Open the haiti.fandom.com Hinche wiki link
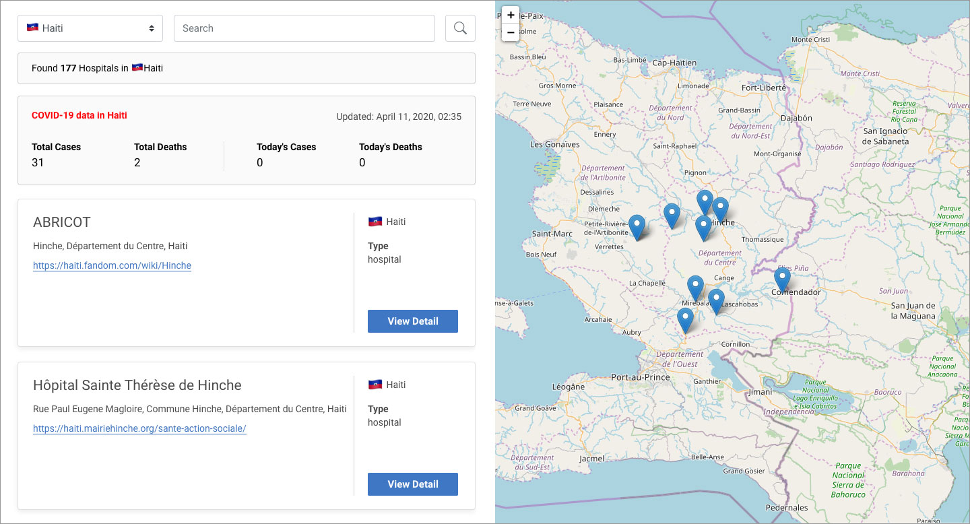The image size is (970, 524). click(112, 265)
